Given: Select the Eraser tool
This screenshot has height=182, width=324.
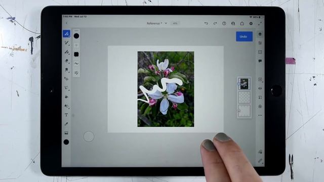Looking at the screenshot, I should click(x=66, y=61).
